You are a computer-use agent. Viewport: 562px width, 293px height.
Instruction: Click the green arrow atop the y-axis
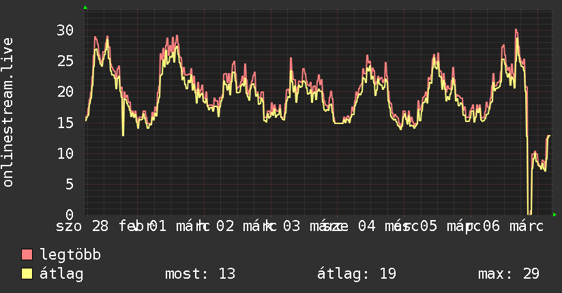[x=85, y=7]
